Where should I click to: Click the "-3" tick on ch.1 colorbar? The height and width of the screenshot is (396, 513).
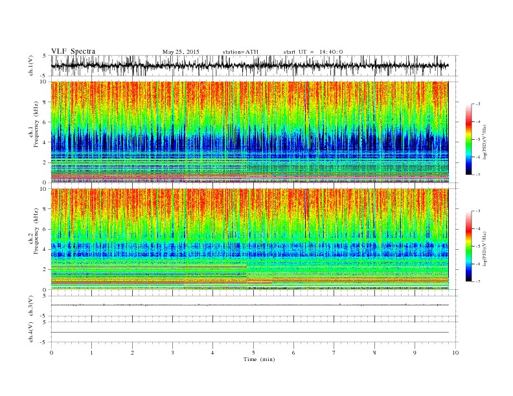[478, 104]
